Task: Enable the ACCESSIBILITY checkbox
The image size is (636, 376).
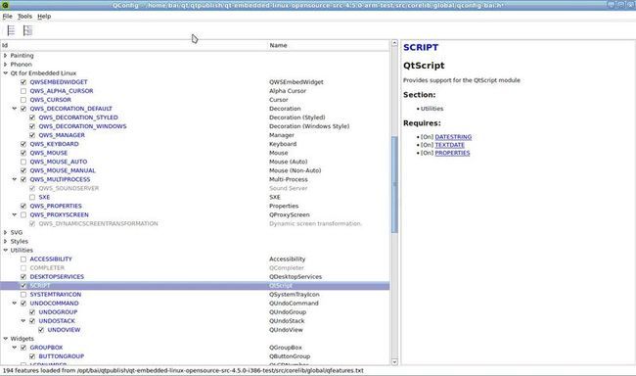Action: pyautogui.click(x=23, y=259)
